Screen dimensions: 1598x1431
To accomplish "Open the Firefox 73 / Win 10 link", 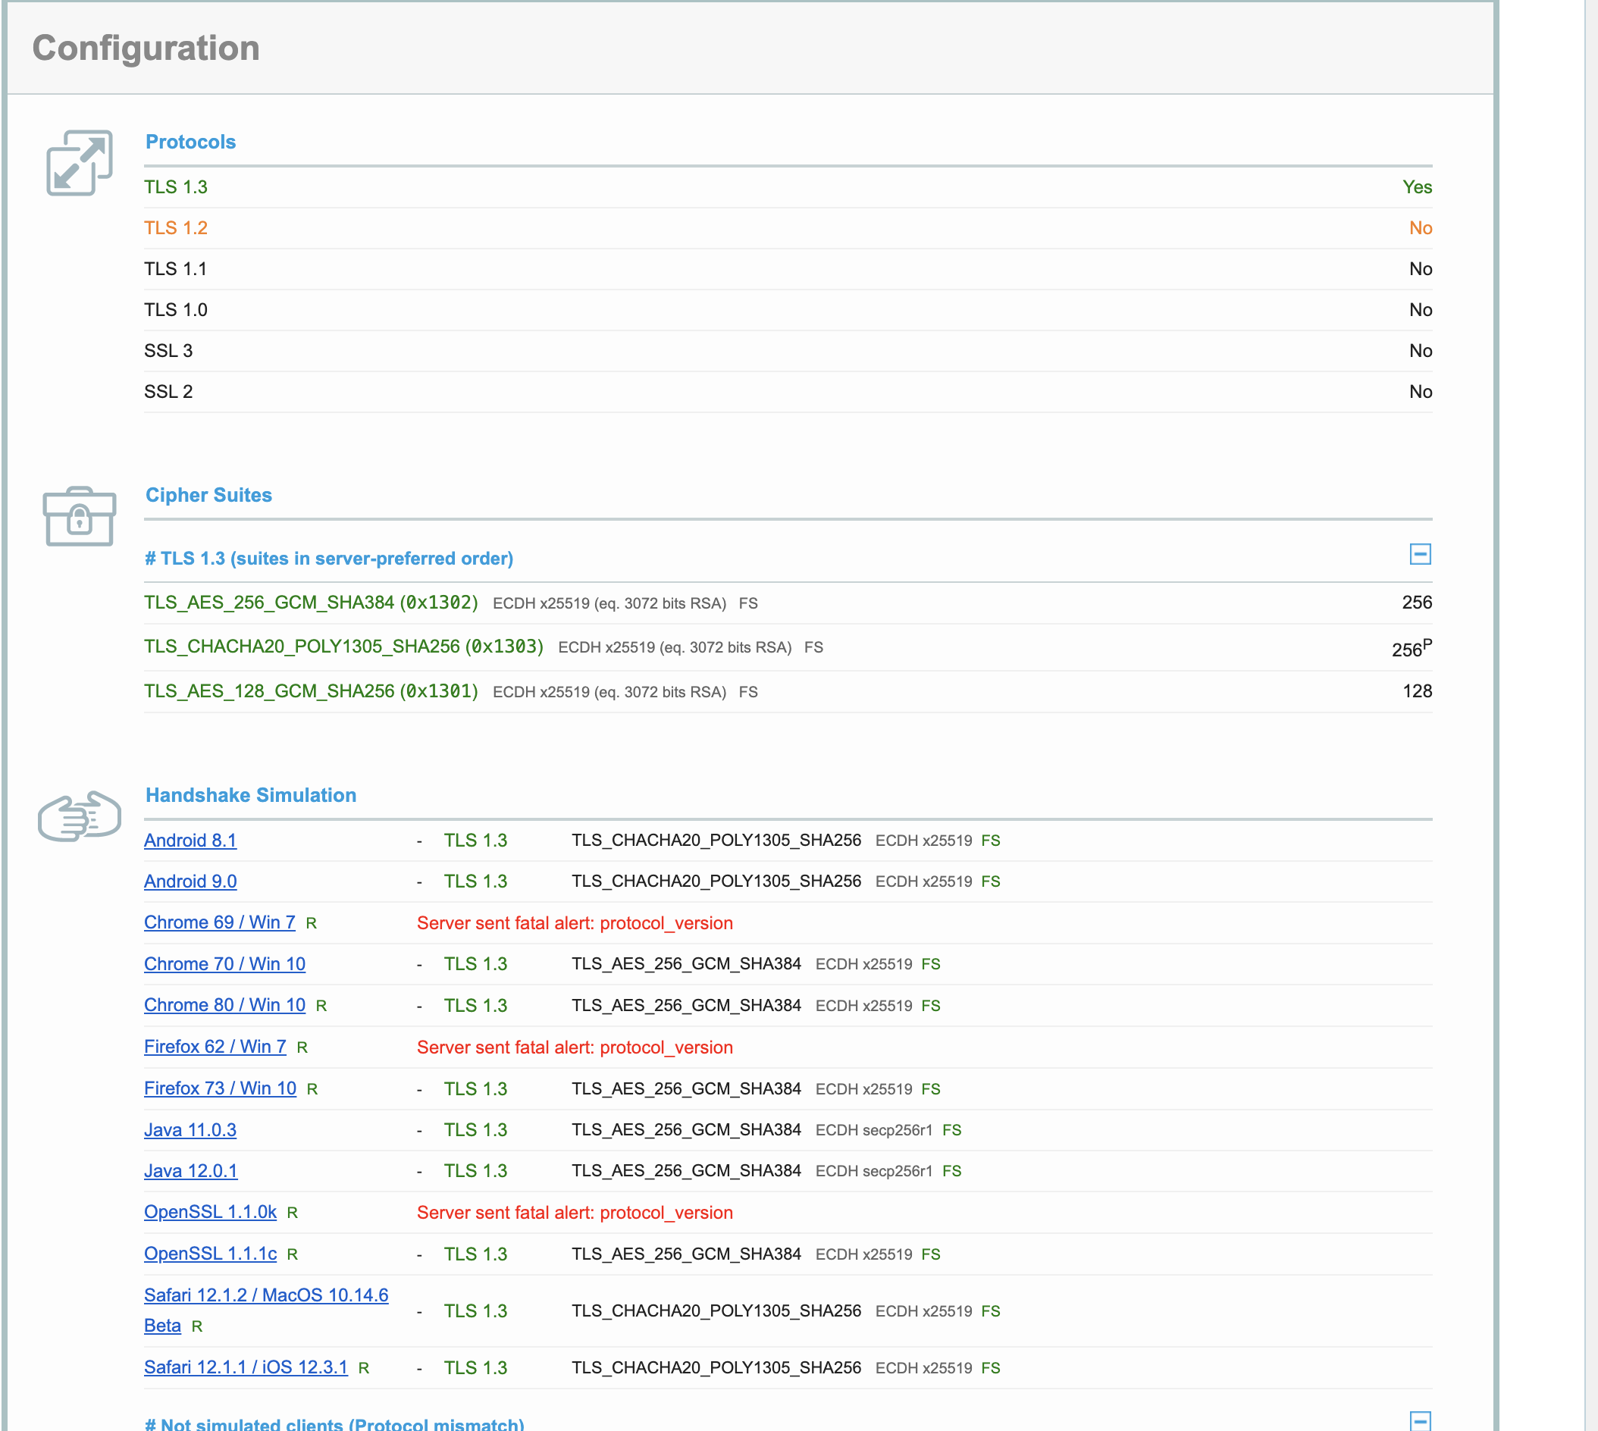I will tap(220, 1088).
